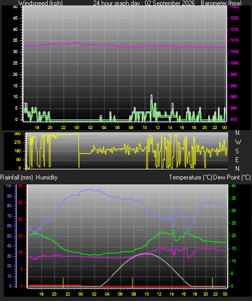The width and height of the screenshot is (252, 301).
Task: Select the 990 barometer axis label
Action: (234, 86)
